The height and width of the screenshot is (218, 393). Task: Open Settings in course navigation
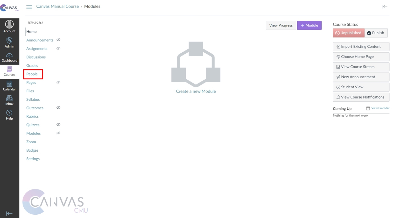point(33,159)
